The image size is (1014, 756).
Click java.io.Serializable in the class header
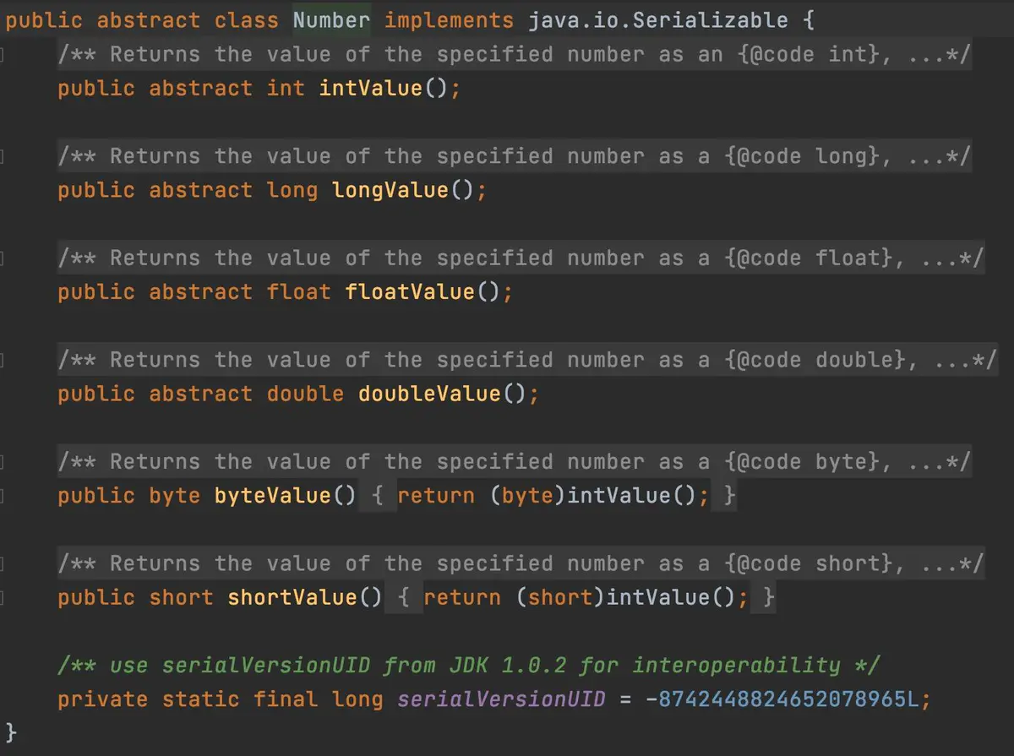[x=658, y=20]
